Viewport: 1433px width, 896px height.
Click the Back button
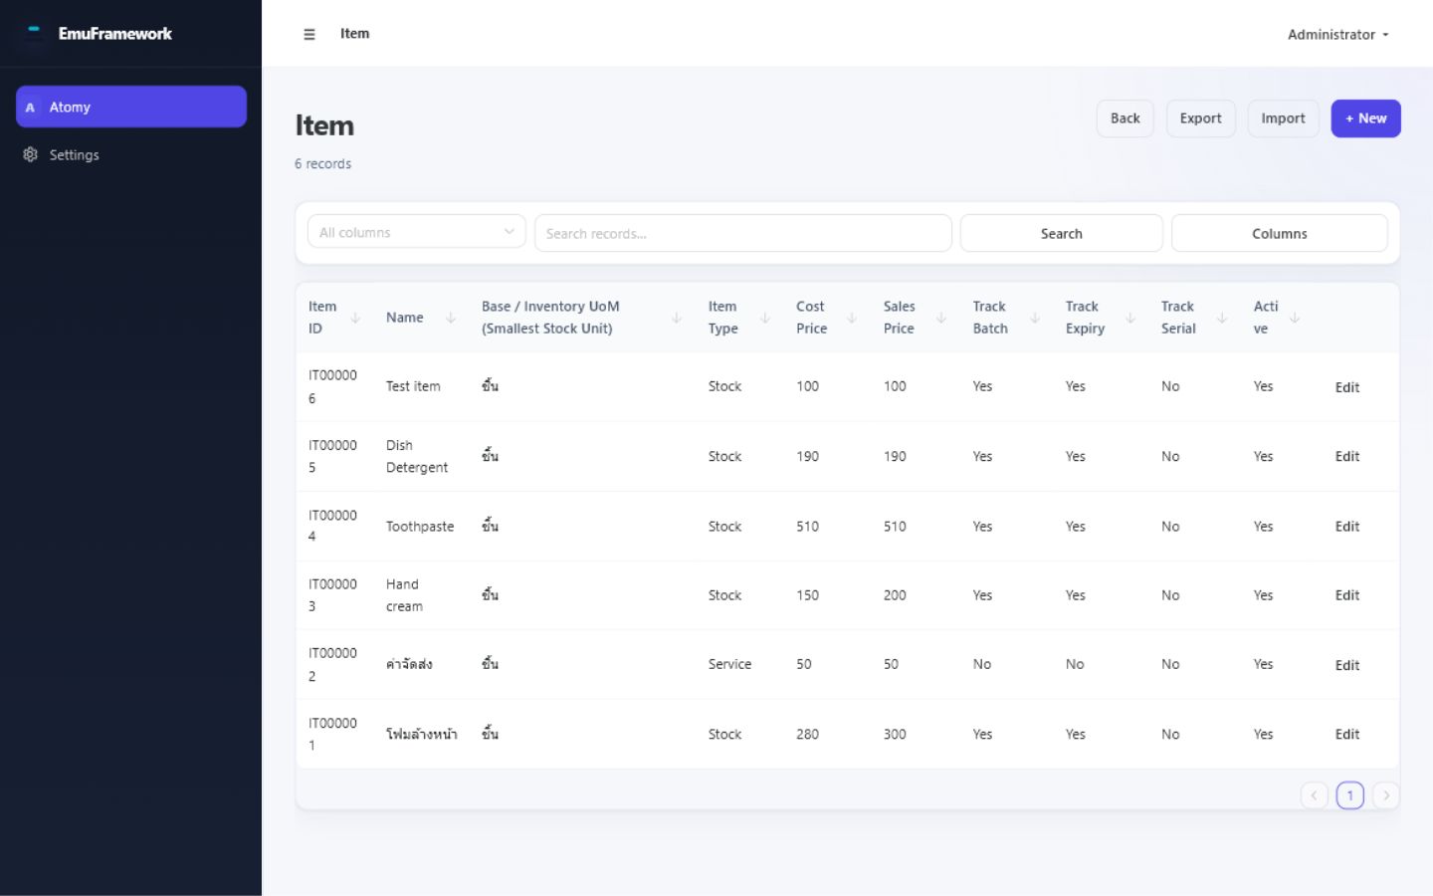[1126, 118]
